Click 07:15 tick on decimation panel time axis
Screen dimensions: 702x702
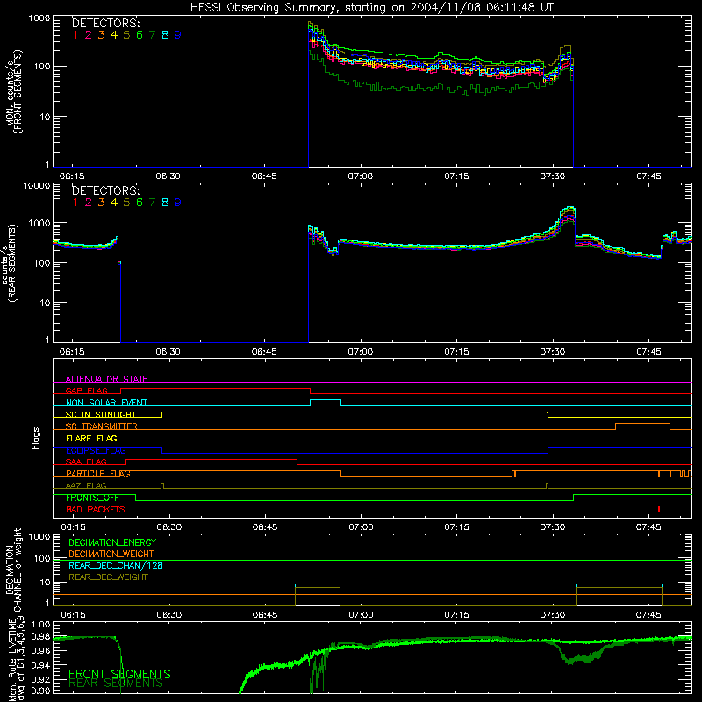[x=456, y=615]
